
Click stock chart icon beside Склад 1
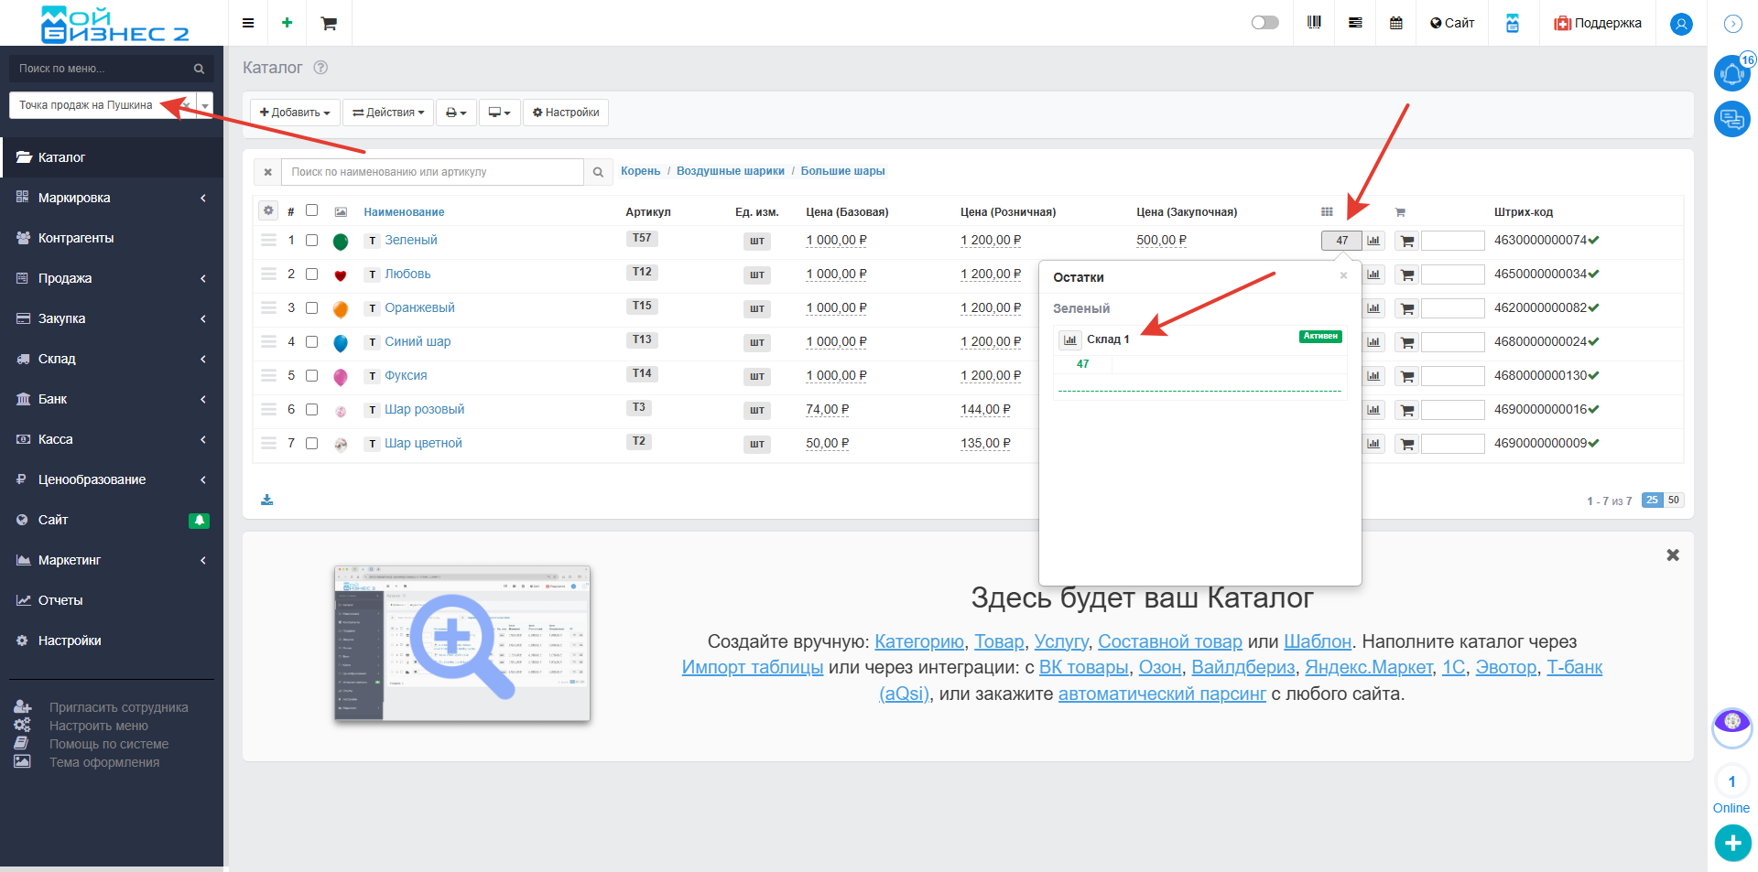1069,339
